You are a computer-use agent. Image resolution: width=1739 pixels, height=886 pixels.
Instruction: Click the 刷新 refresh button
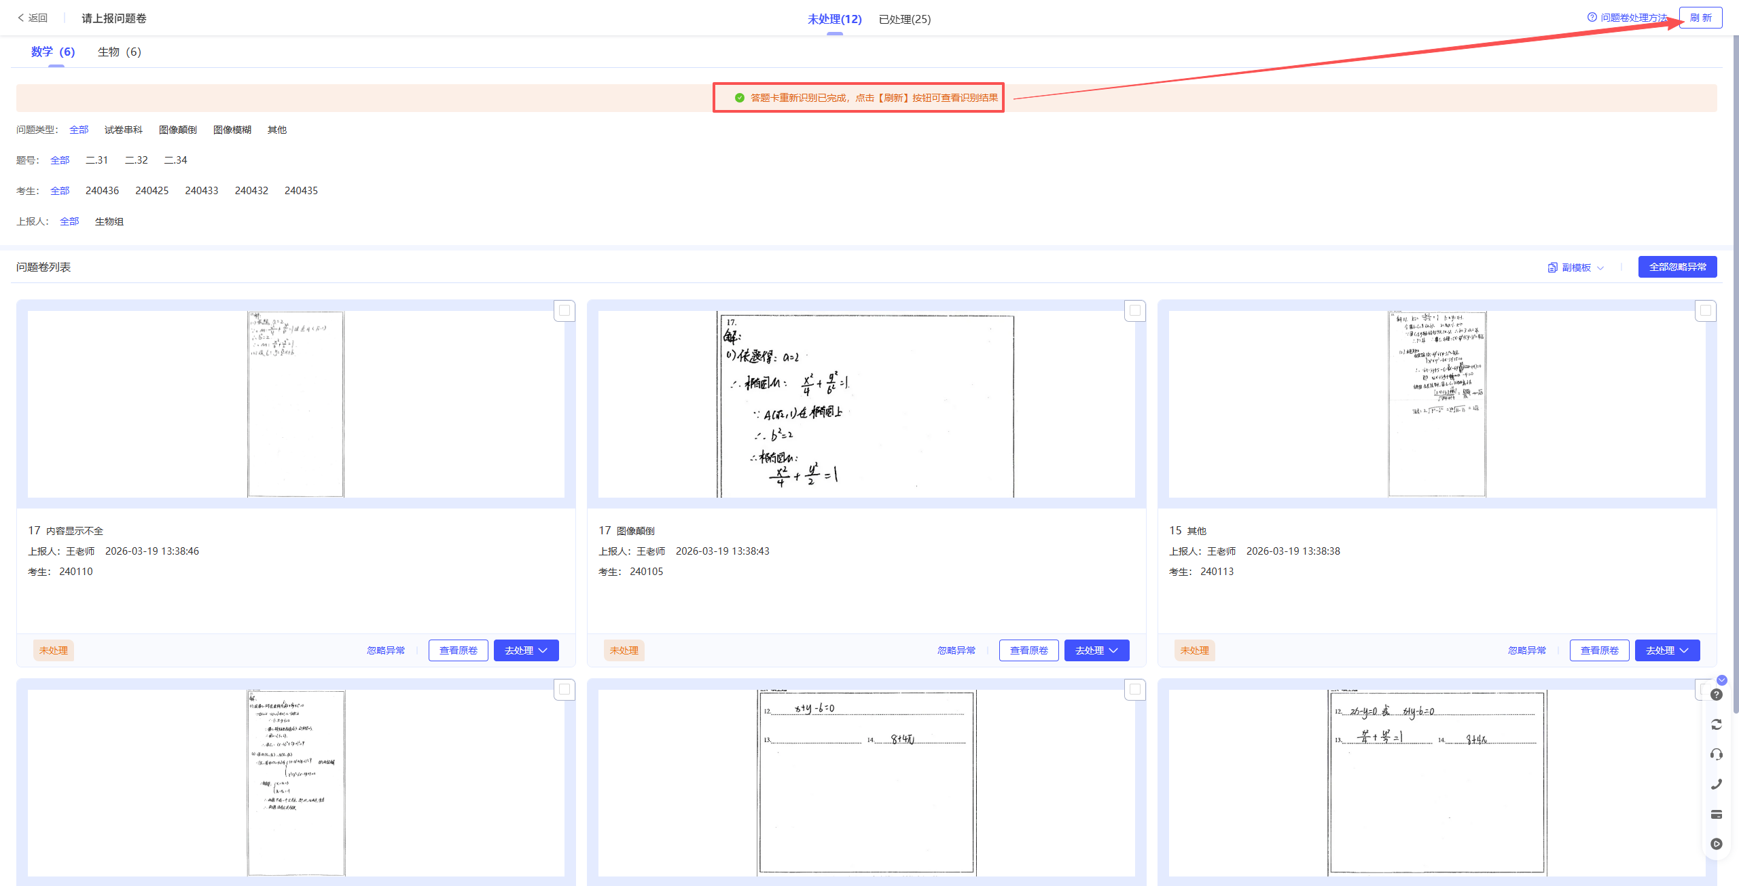point(1700,18)
